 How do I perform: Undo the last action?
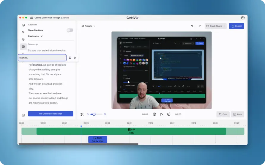pyautogui.click(x=192, y=26)
